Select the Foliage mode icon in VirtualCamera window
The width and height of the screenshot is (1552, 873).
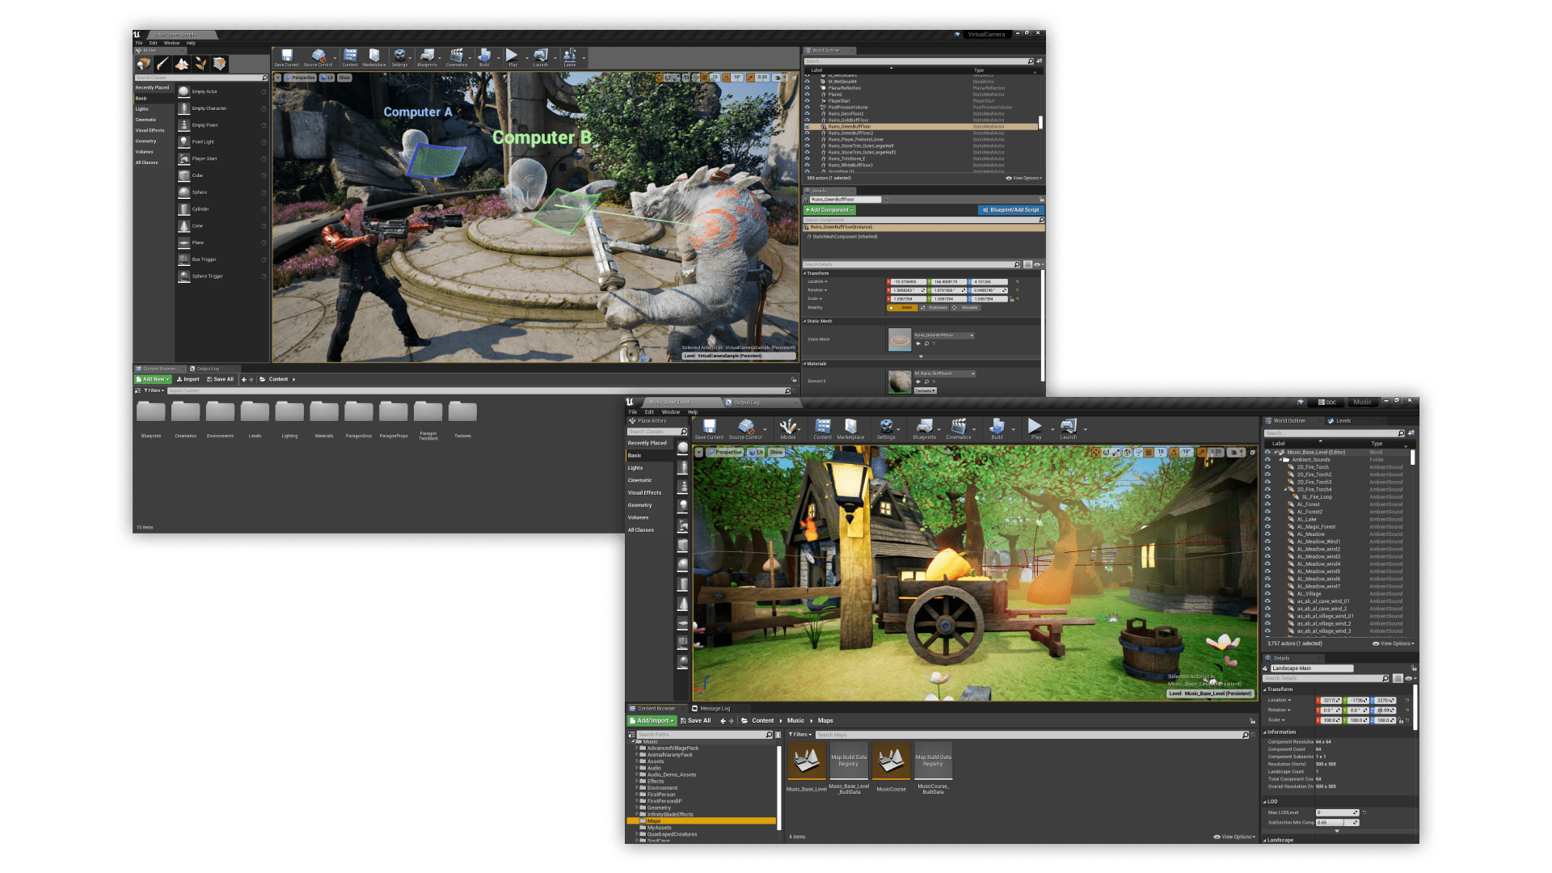tap(200, 64)
